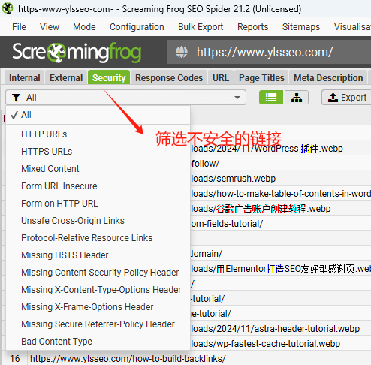
Task: Click the Export button
Action: click(x=347, y=98)
